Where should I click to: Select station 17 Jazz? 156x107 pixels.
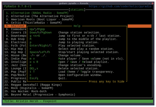pyautogui.click(x=15, y=65)
